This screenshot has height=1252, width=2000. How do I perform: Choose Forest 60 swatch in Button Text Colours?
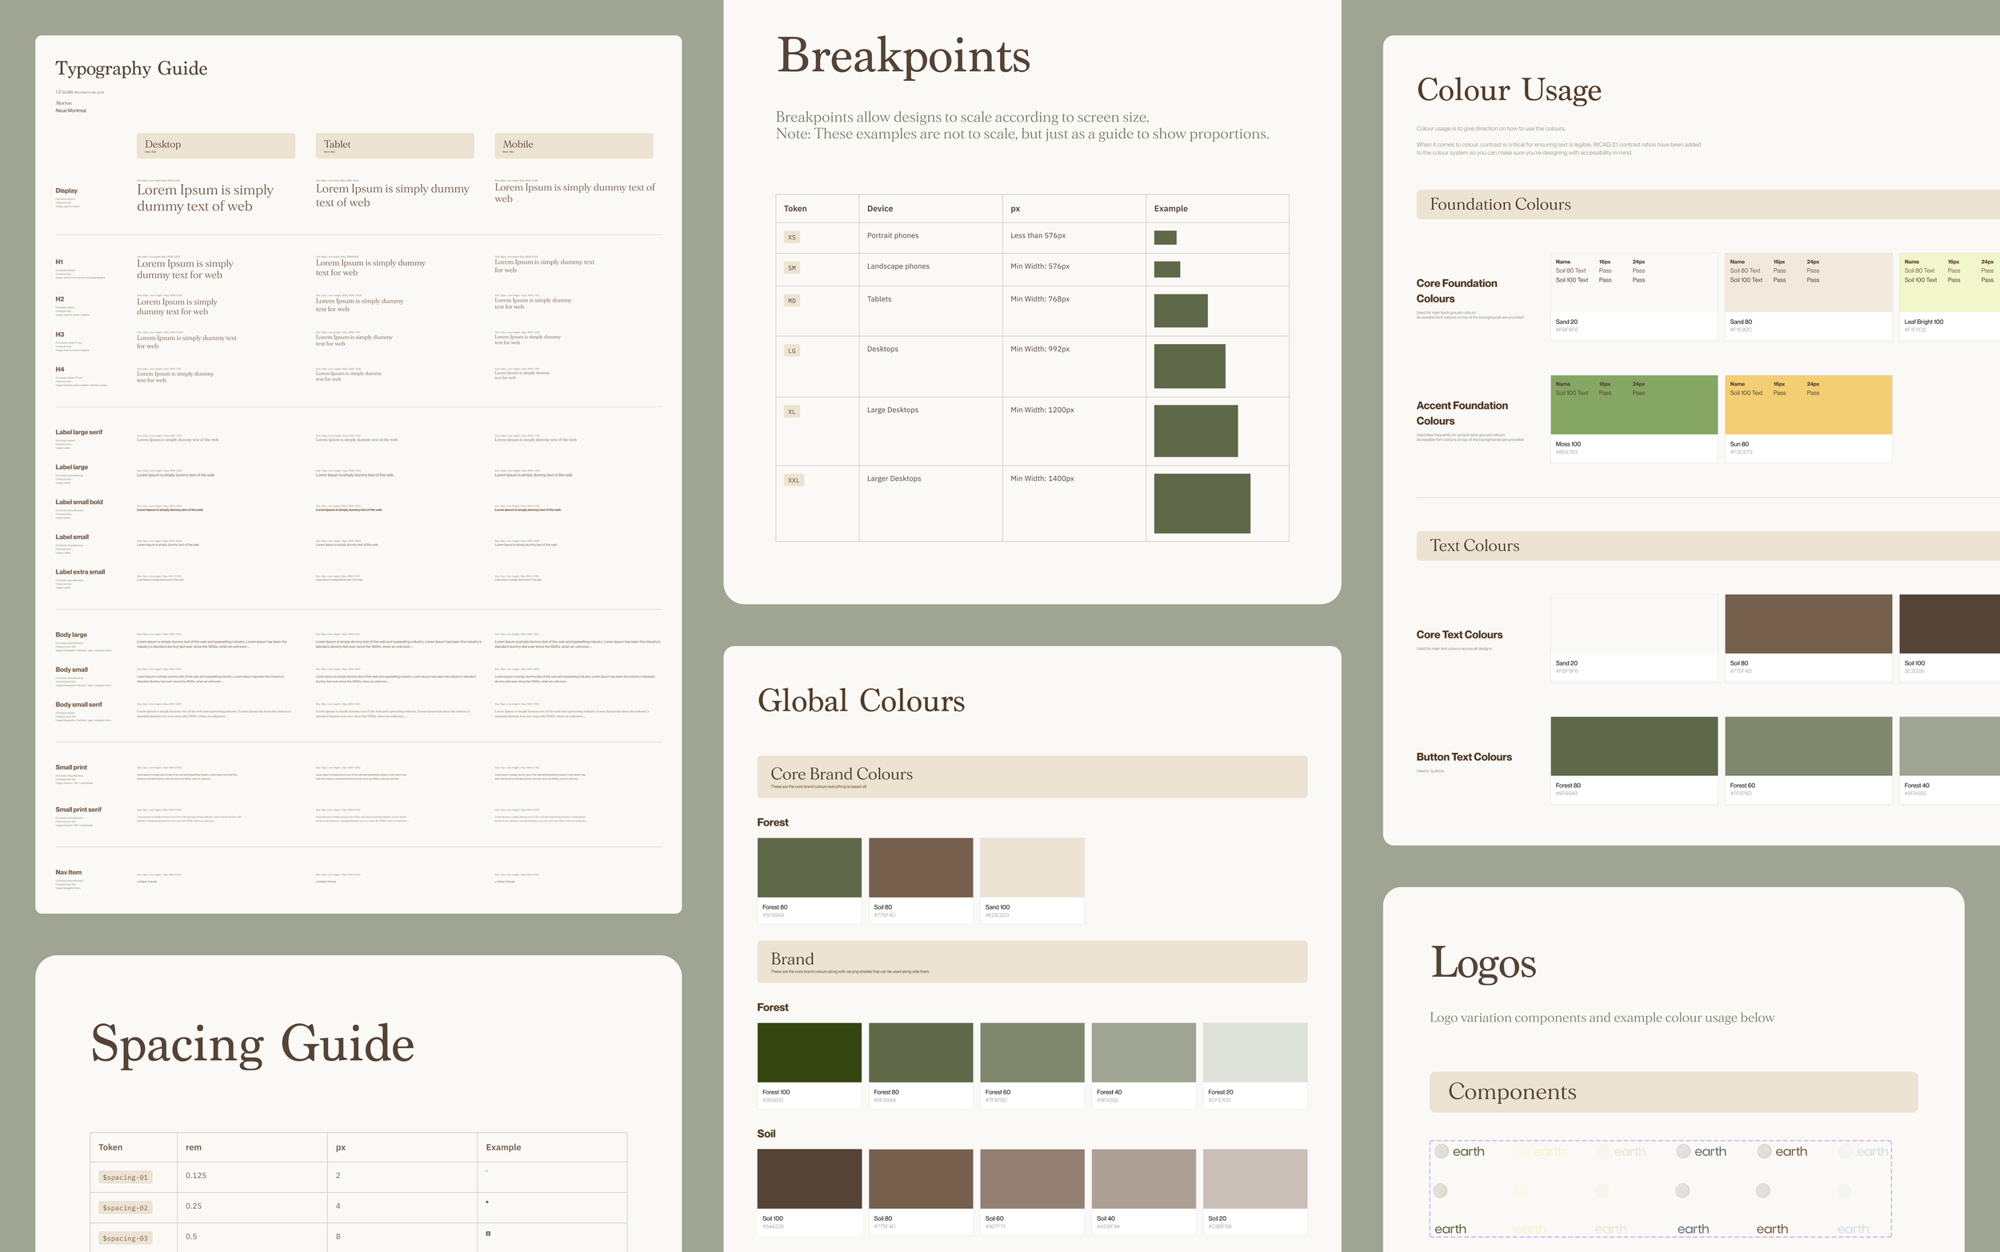1809,759
